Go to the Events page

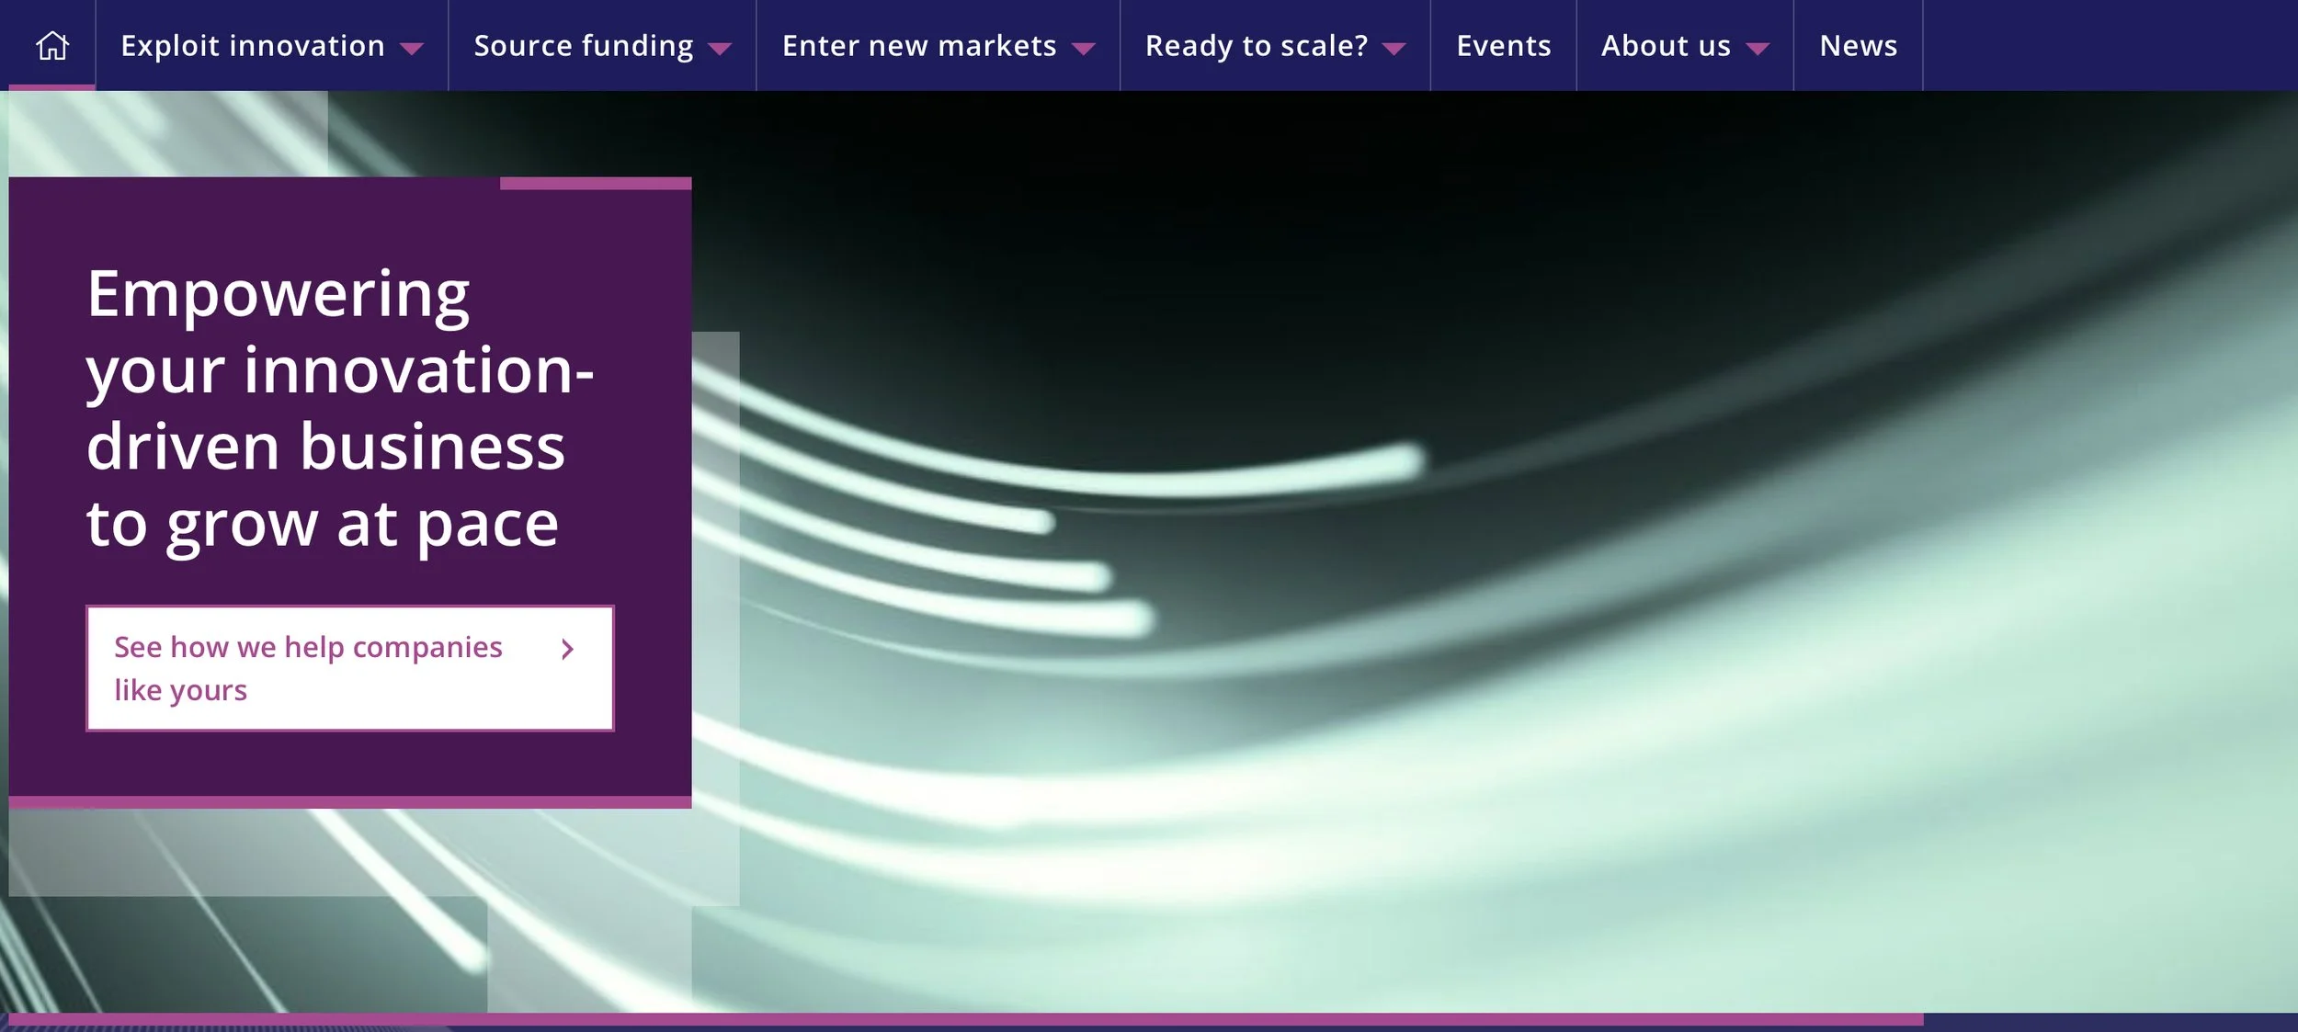[x=1503, y=46]
